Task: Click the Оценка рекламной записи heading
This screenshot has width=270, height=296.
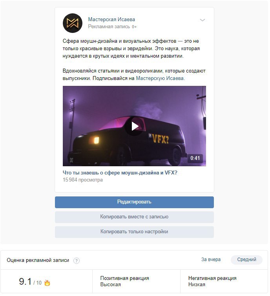Action: point(38,260)
